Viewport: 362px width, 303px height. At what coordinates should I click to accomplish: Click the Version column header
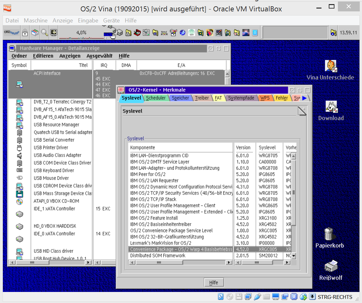[x=243, y=148]
